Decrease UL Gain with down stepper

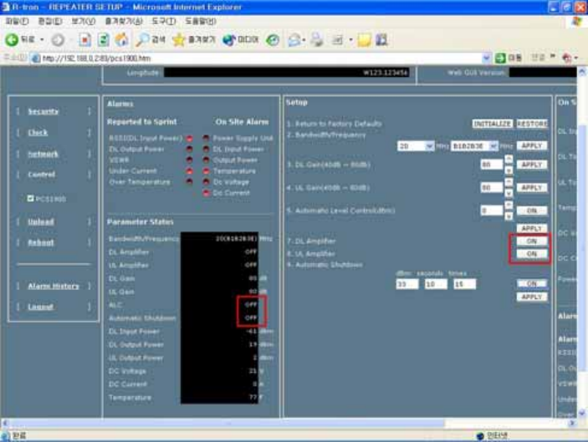click(x=509, y=193)
